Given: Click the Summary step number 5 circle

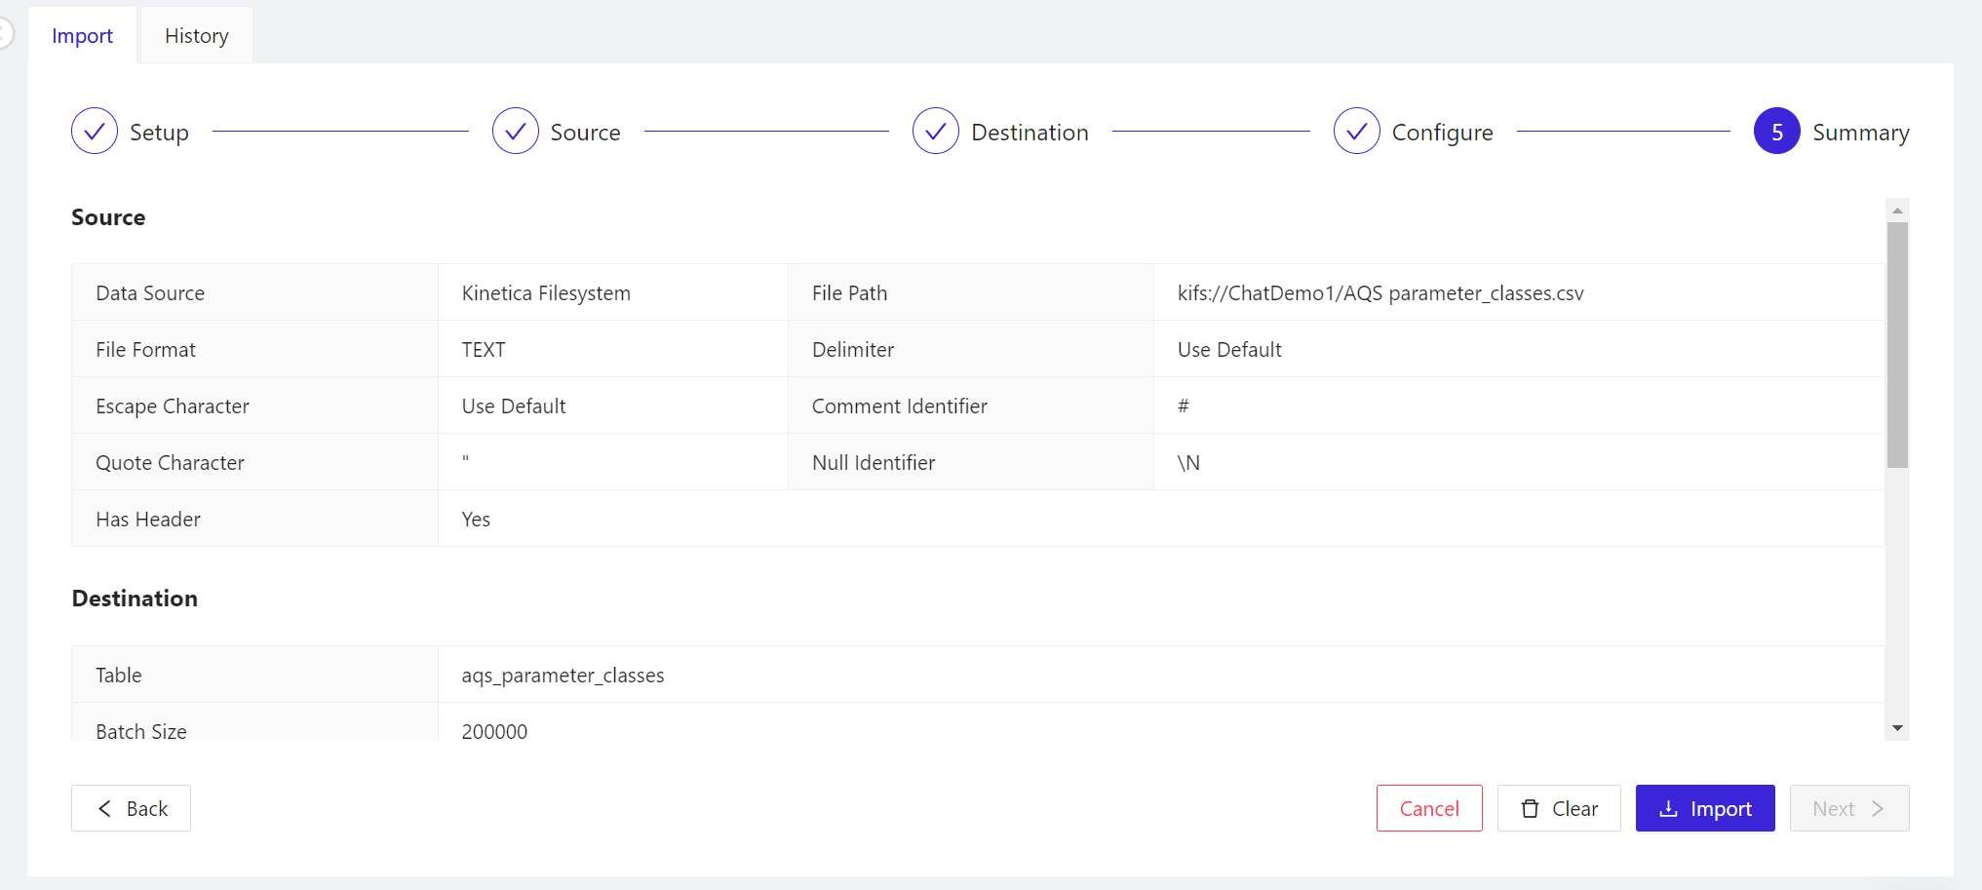Looking at the screenshot, I should point(1776,132).
